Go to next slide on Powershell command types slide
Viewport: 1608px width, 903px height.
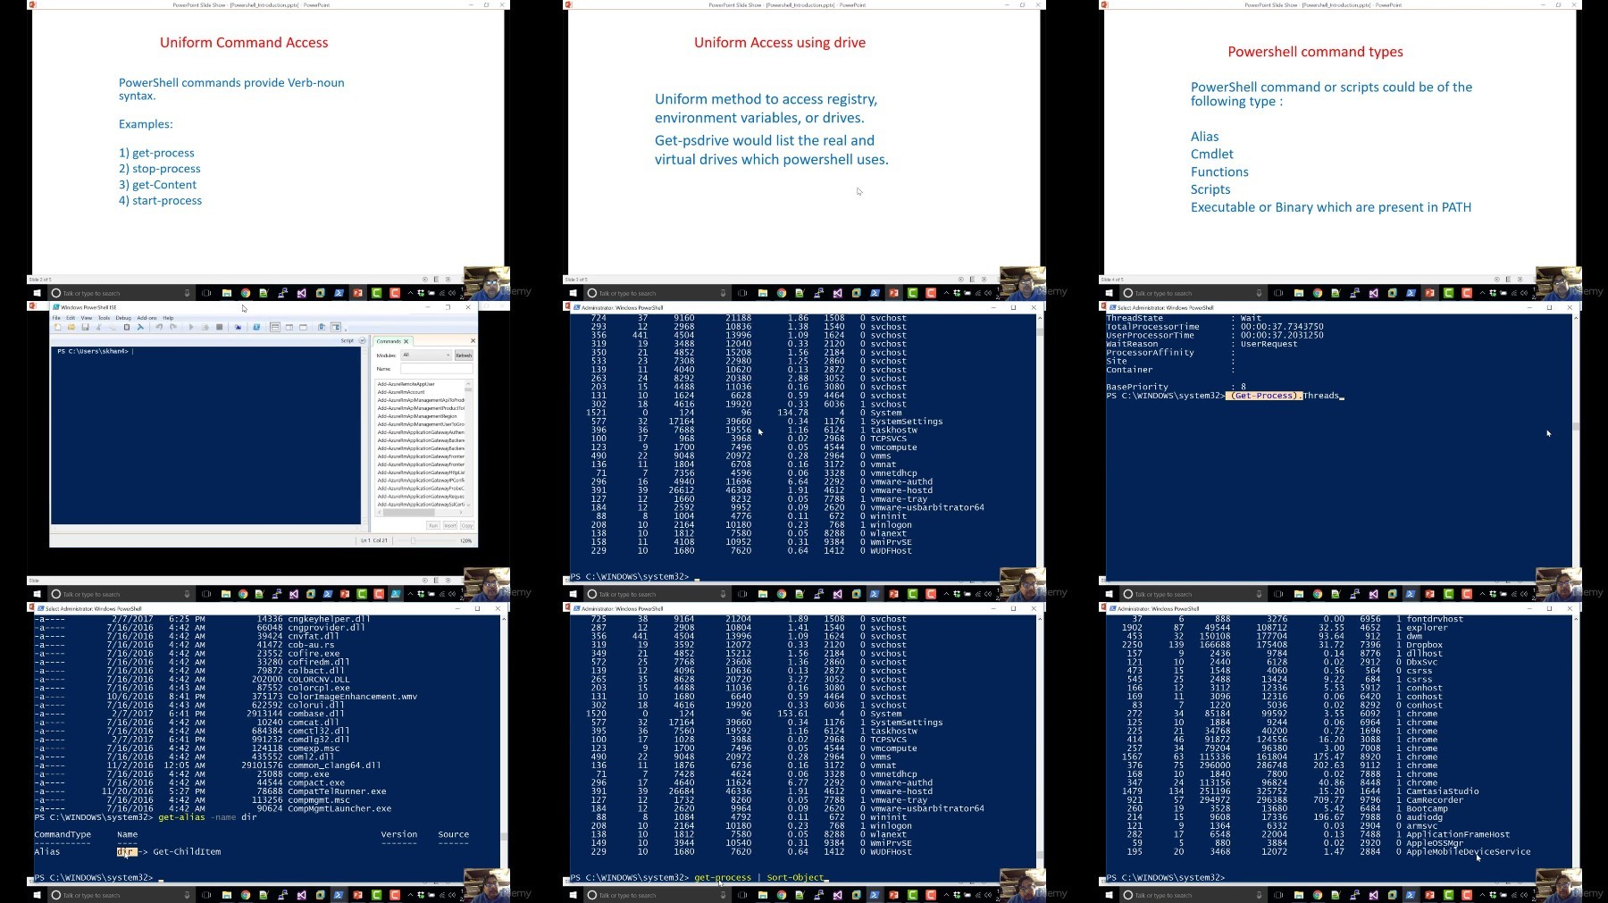(1520, 280)
